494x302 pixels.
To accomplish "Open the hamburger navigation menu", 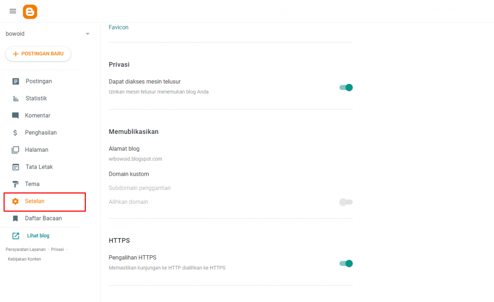I will coord(13,11).
